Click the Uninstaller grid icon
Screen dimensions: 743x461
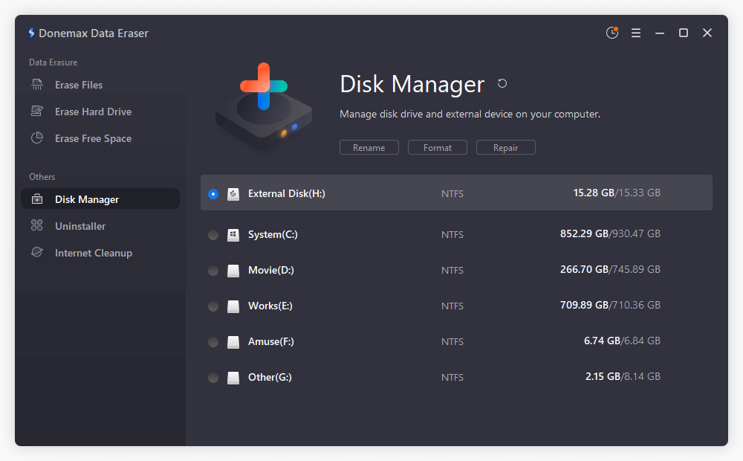(x=37, y=225)
